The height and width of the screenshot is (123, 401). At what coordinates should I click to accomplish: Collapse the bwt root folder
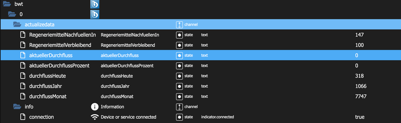6,4
